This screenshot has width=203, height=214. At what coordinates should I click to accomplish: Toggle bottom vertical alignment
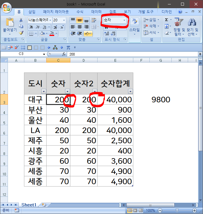(x=86, y=20)
